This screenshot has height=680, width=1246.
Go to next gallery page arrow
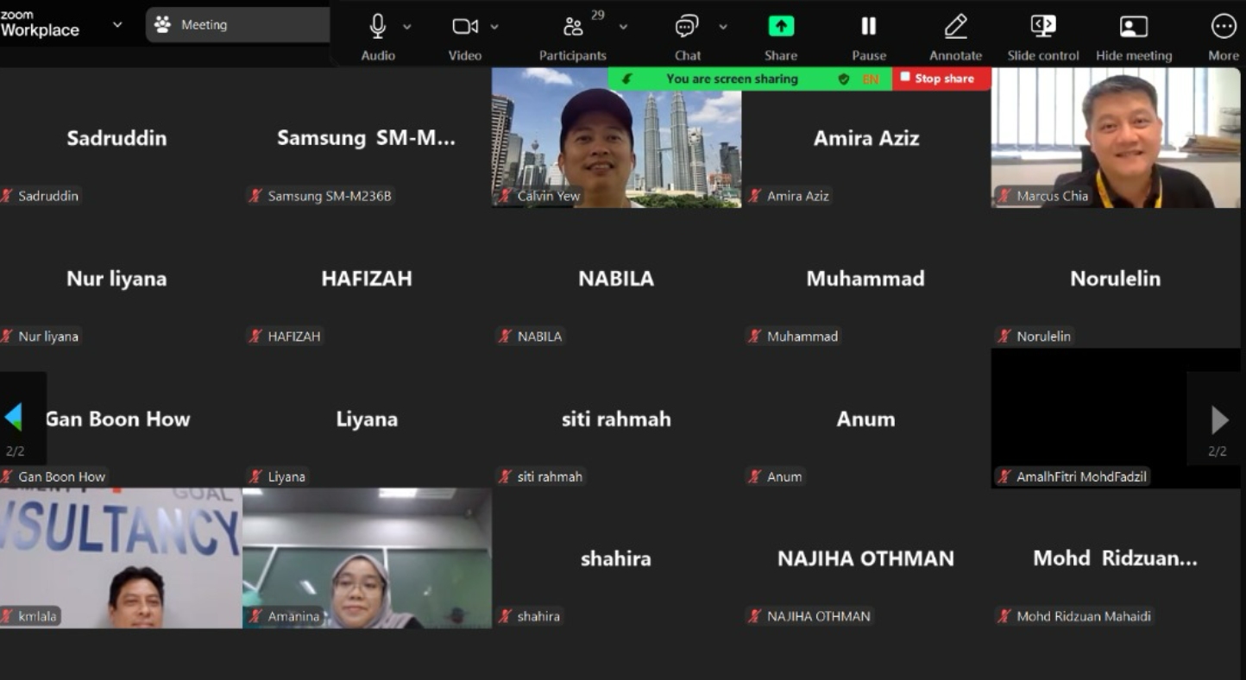[x=1219, y=420]
